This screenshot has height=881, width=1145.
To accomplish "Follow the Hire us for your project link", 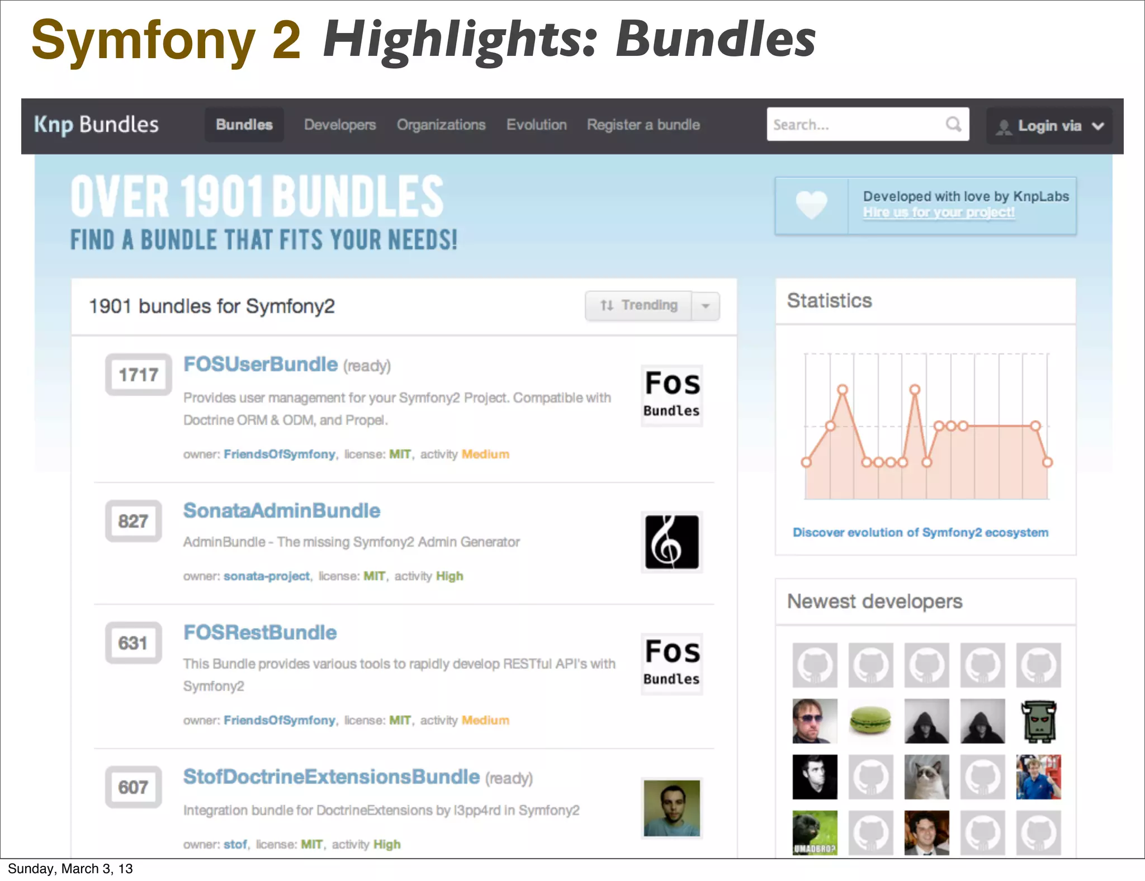I will (939, 212).
